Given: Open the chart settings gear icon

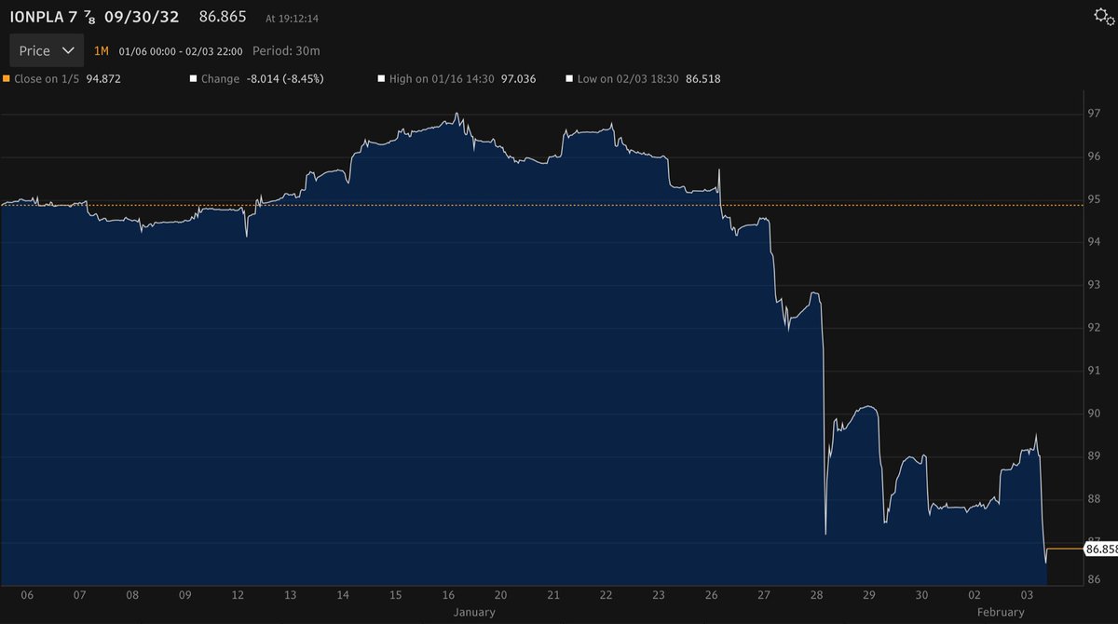Looking at the screenshot, I should pyautogui.click(x=1103, y=17).
